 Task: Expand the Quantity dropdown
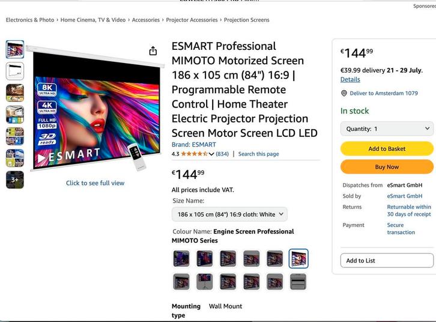click(x=387, y=129)
